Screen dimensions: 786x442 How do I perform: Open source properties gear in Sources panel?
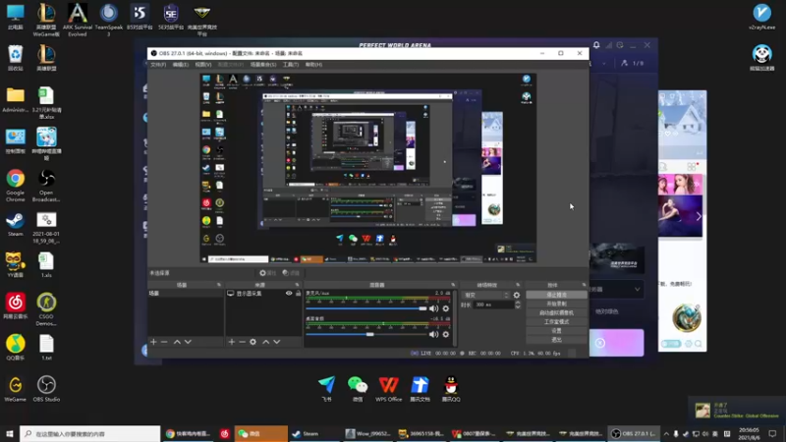(253, 342)
